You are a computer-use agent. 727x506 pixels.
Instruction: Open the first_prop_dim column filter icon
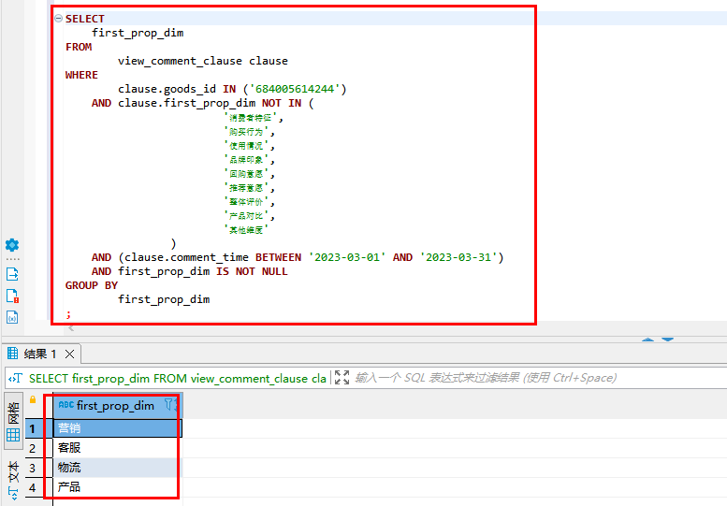[x=168, y=405]
